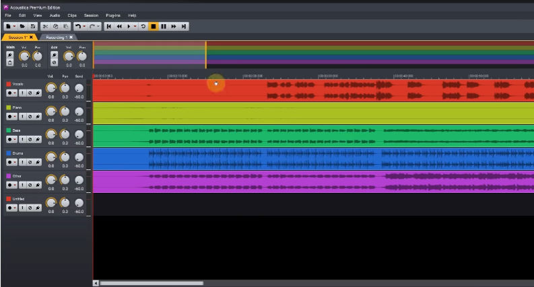534x287 pixels.
Task: Open Vocals record arm dropdown arrow
Action: tap(15, 93)
